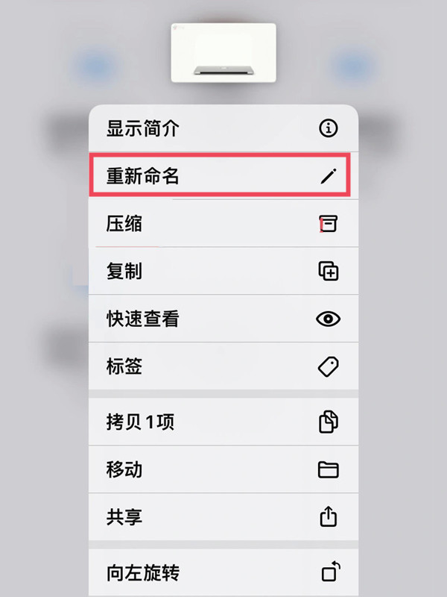Image resolution: width=447 pixels, height=597 pixels.
Task: Tap the archive box compress icon
Action: (328, 223)
